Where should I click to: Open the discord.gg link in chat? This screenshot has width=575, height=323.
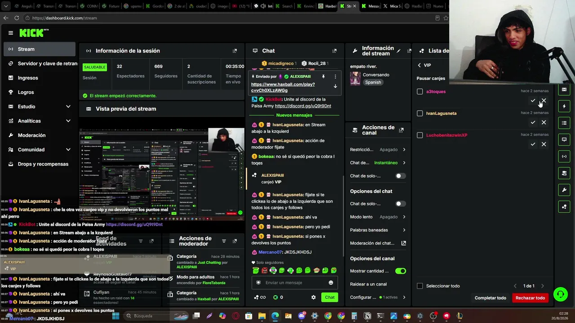click(x=303, y=106)
